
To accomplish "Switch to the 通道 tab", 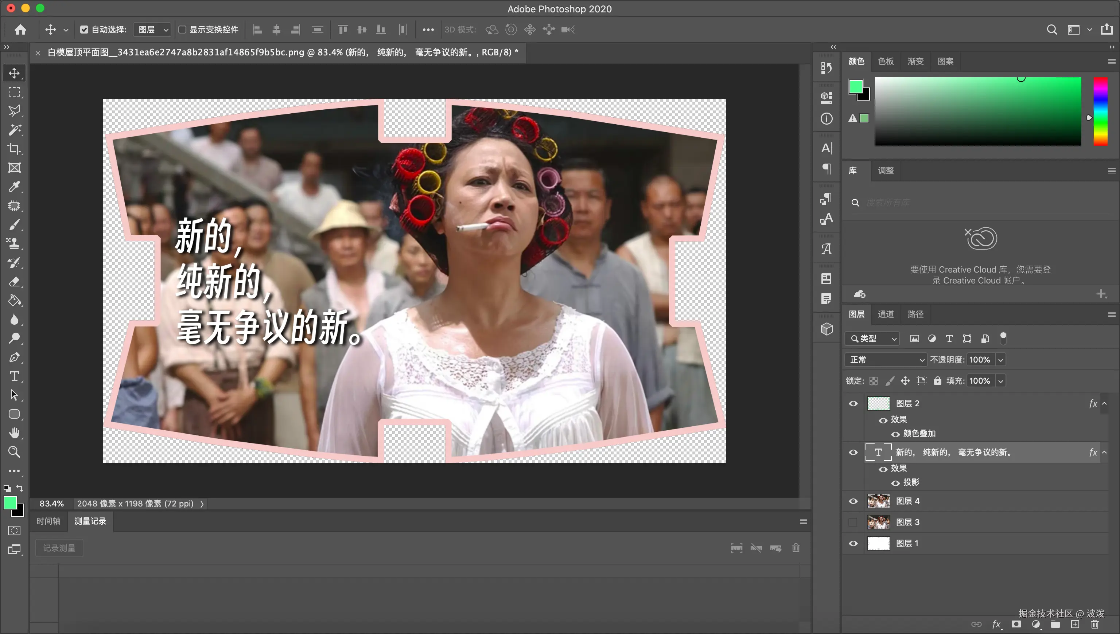I will [885, 314].
